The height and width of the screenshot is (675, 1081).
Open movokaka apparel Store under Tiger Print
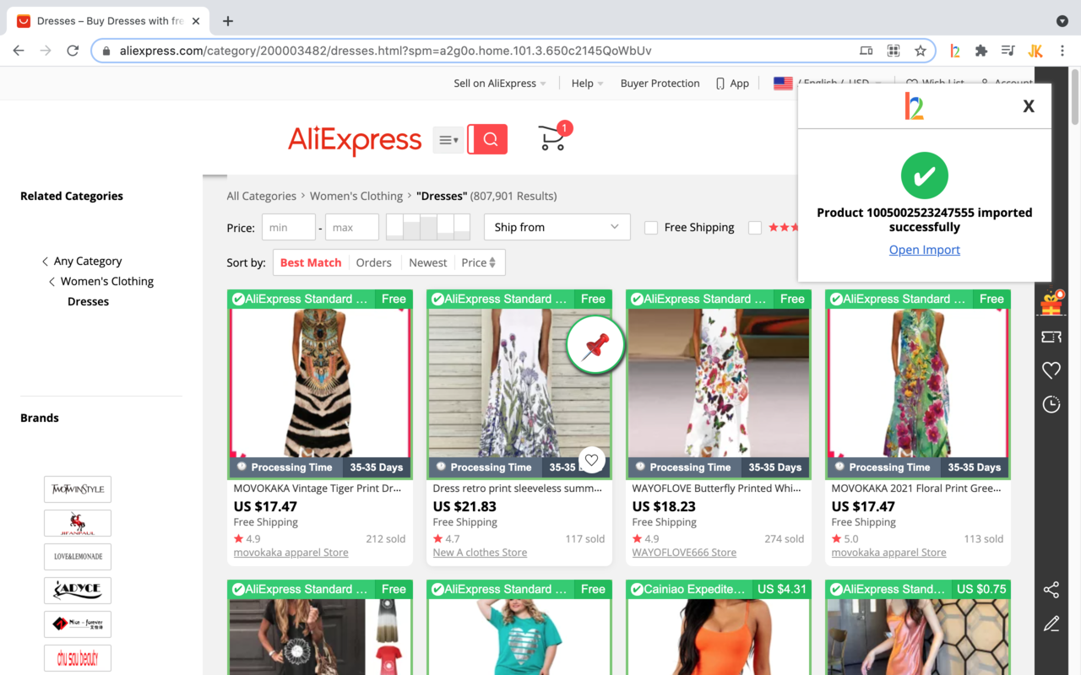coord(291,553)
